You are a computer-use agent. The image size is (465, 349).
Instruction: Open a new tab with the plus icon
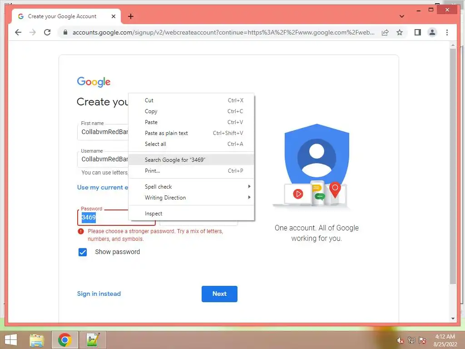[x=130, y=16]
